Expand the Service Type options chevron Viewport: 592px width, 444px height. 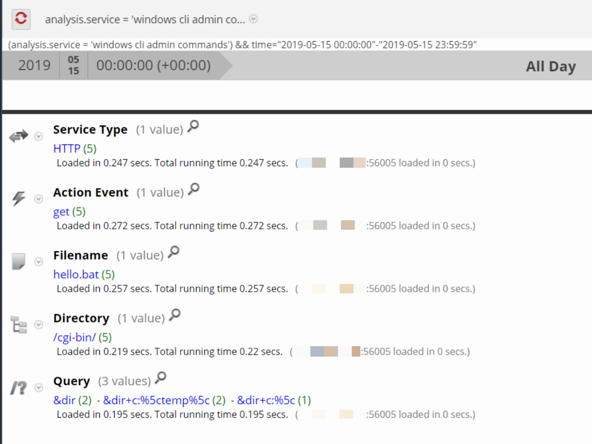[39, 136]
